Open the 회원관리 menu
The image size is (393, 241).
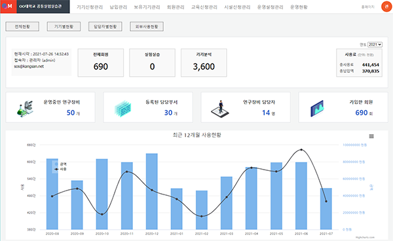pos(176,7)
